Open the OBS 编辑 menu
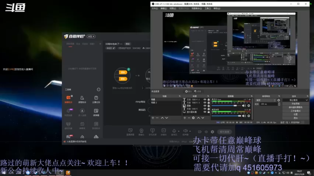The height and width of the screenshot is (176, 314). coord(164,8)
